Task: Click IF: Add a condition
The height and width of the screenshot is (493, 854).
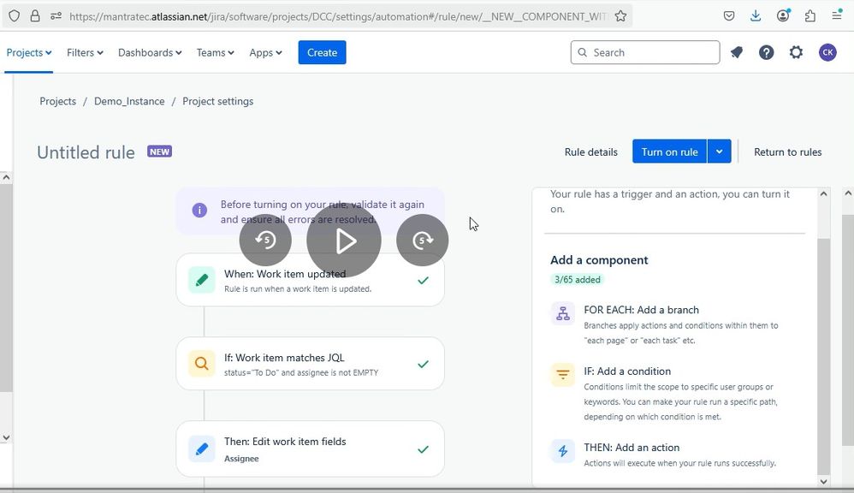Action: (x=627, y=371)
